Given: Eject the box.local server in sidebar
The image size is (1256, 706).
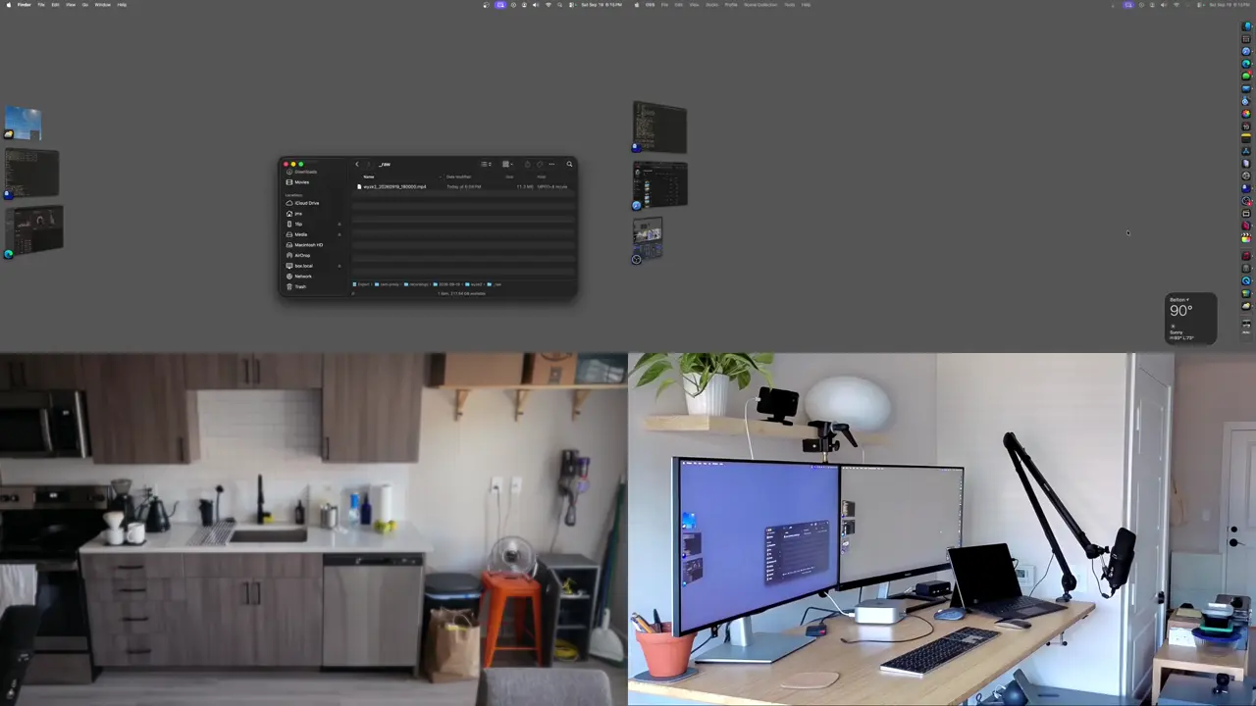Looking at the screenshot, I should pyautogui.click(x=340, y=266).
